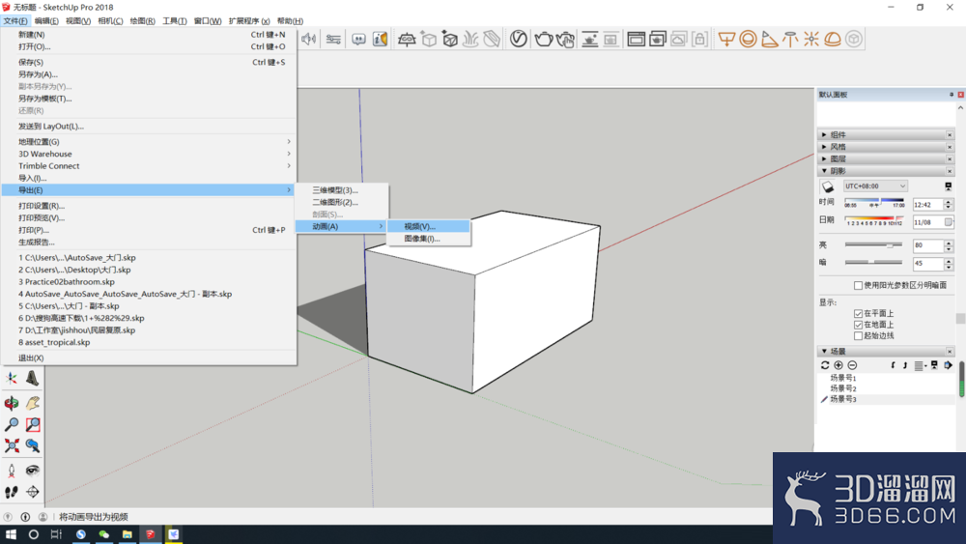Viewport: 966px width, 544px height.
Task: Open the UTC+08:00 time zone dropdown
Action: (875, 186)
